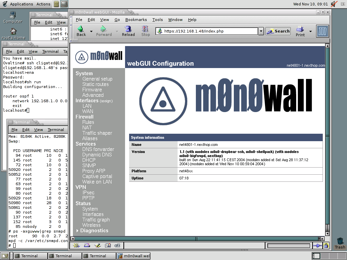
Task: Open the Static routes link
Action: coord(95,84)
